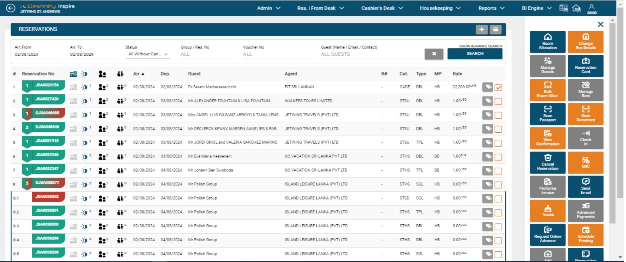The width and height of the screenshot is (626, 262).
Task: Click Cancel Reservation tile
Action: [547, 163]
